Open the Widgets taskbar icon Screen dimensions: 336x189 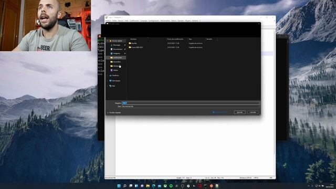136,186
